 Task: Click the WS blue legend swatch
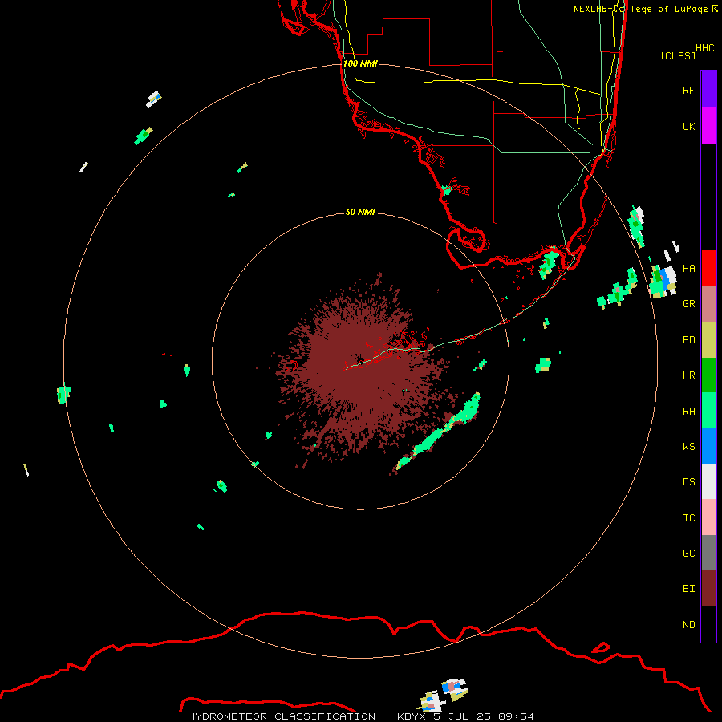[x=708, y=446]
